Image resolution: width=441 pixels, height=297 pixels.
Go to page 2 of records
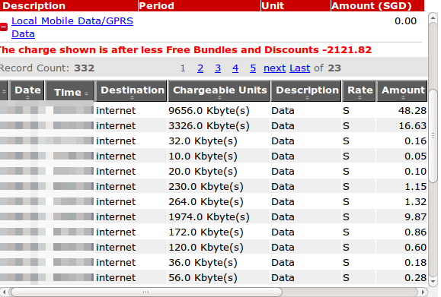(200, 68)
